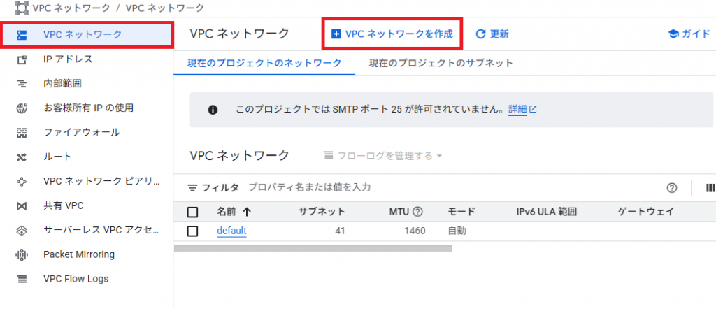Click the 共有 VPC sidebar icon
716x318 pixels.
[x=22, y=205]
